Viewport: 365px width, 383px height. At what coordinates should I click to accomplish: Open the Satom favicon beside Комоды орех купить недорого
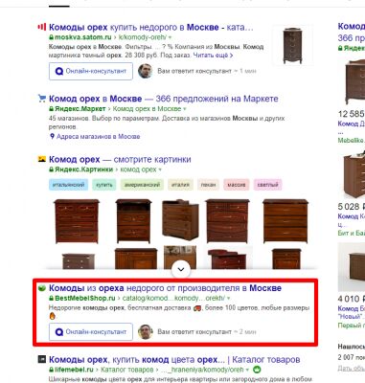point(42,27)
